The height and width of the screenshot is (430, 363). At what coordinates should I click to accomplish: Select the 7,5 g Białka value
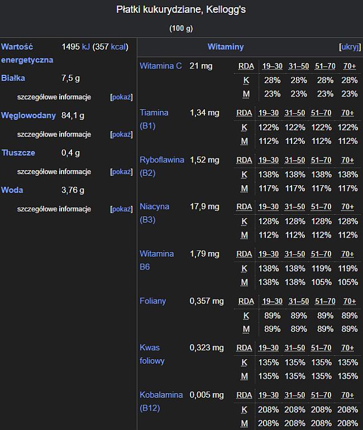pyautogui.click(x=70, y=78)
